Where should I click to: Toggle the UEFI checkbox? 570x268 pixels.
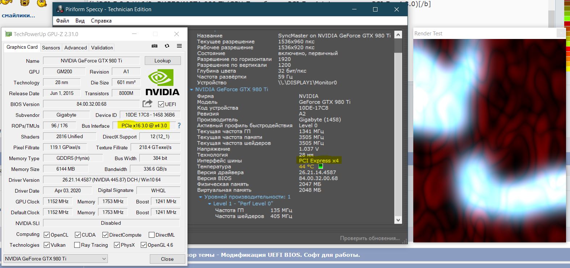161,104
